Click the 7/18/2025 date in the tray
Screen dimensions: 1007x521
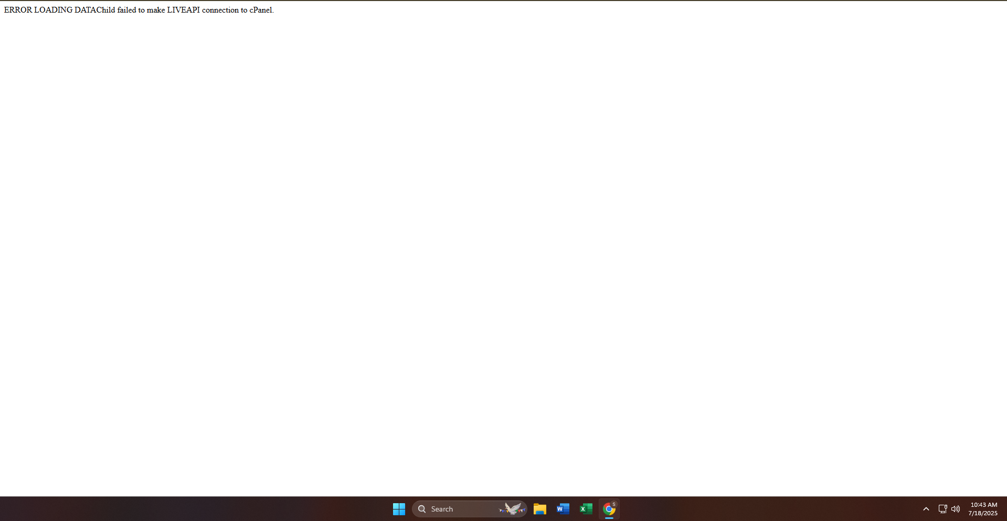[983, 513]
